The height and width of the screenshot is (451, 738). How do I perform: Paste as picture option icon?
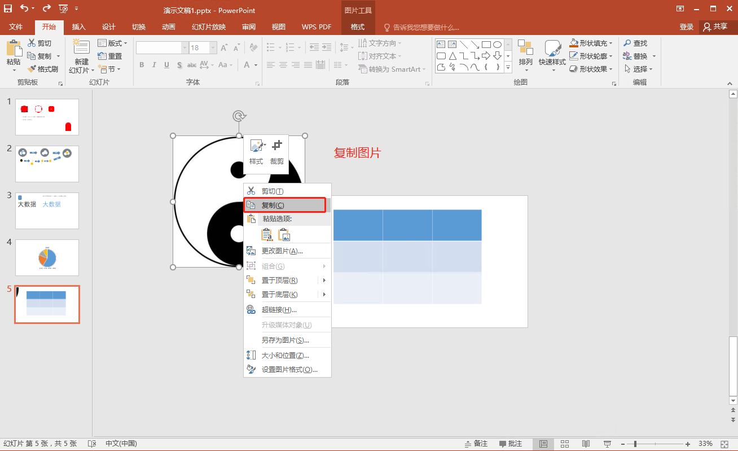[284, 235]
